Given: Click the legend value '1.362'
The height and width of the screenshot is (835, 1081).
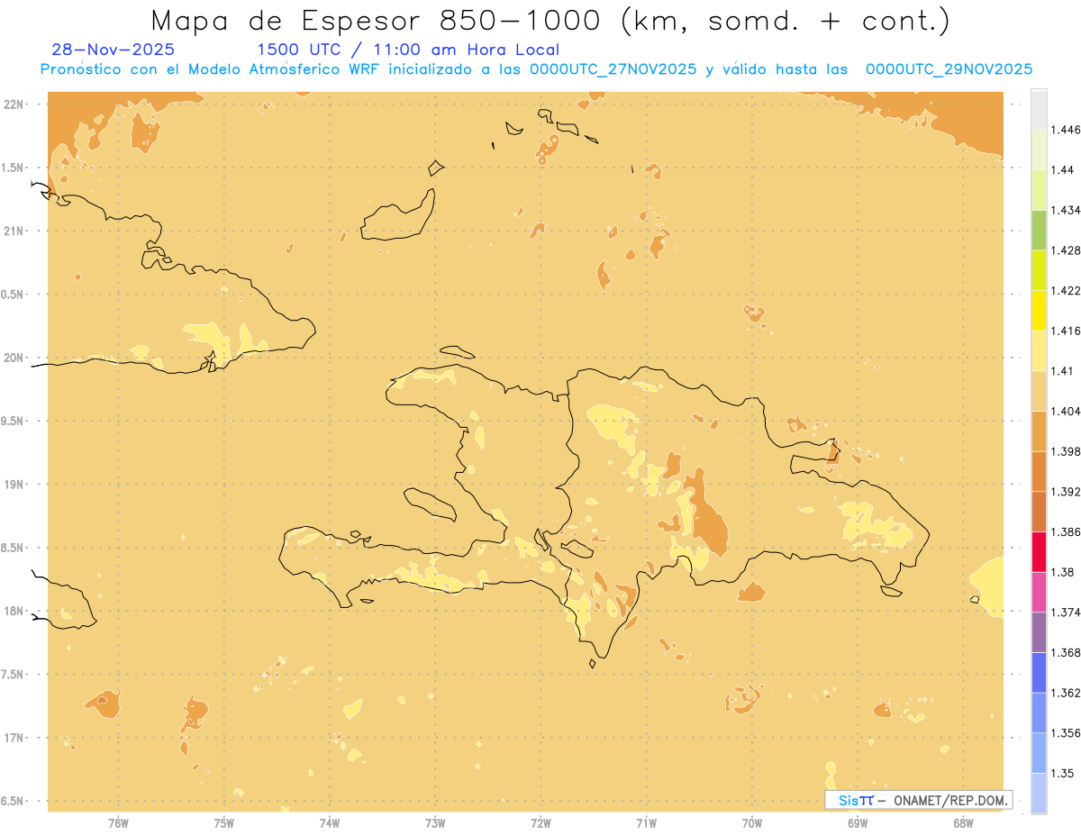Looking at the screenshot, I should 1066,693.
